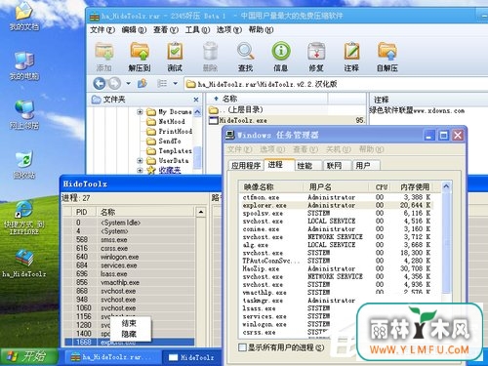Viewport: 488px width, 366px height.
Task: Select the ha_HideToolz archive desktop icon
Action: click(24, 264)
